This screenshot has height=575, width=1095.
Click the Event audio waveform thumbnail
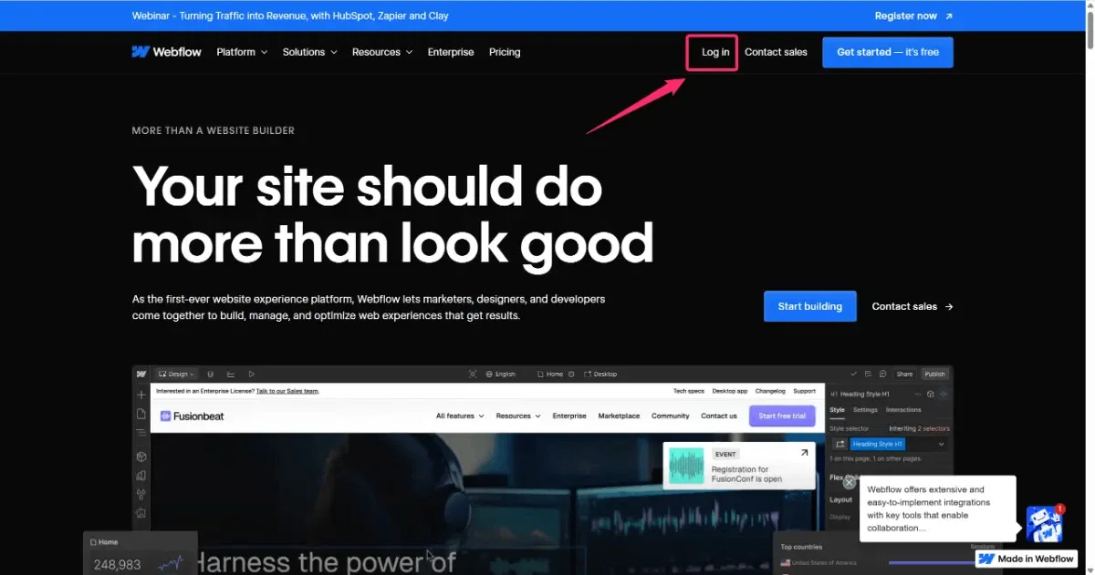[688, 466]
